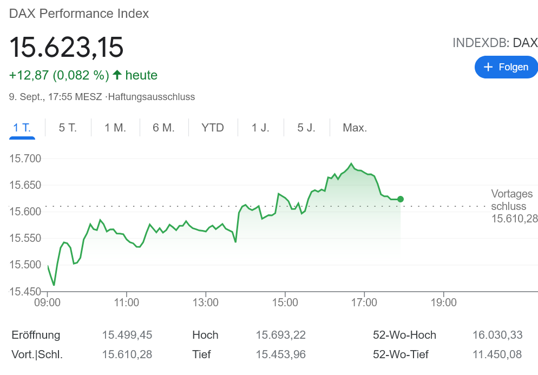Switch chart to 6 M. range
The height and width of the screenshot is (375, 538).
(163, 128)
